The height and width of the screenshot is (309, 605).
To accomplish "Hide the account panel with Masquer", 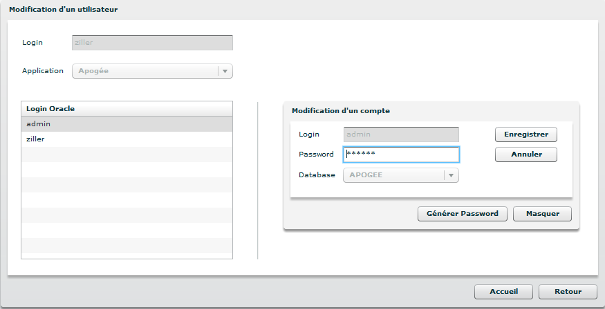I will coord(542,214).
